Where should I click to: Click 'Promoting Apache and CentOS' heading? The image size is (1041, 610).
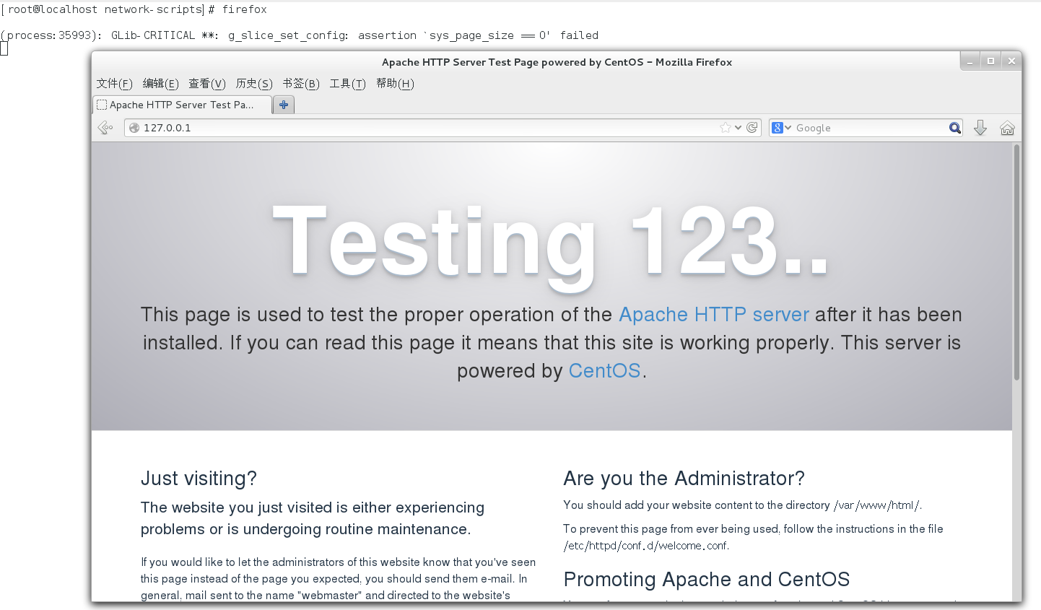tap(707, 580)
